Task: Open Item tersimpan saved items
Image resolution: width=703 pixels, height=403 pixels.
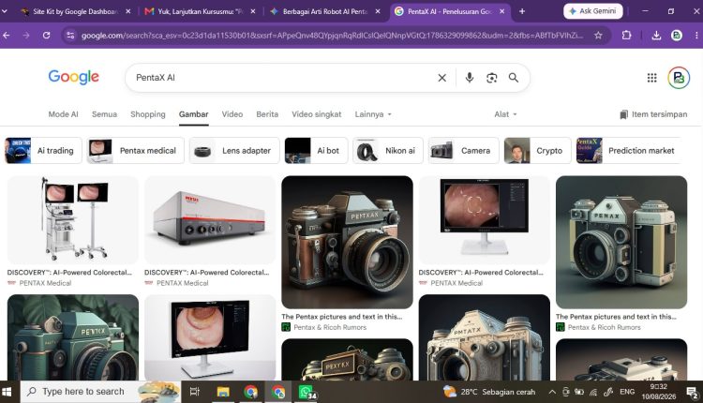Action: click(653, 114)
